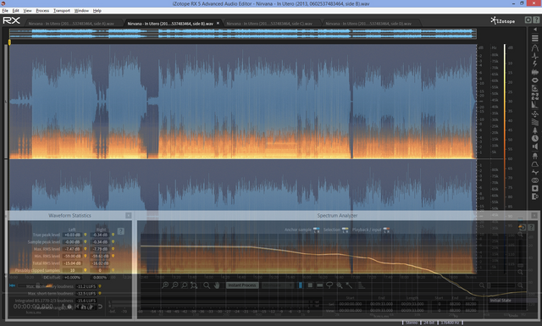Screen dimensions: 542x326
Task: Select the frequency selection tool
Action: click(320, 285)
